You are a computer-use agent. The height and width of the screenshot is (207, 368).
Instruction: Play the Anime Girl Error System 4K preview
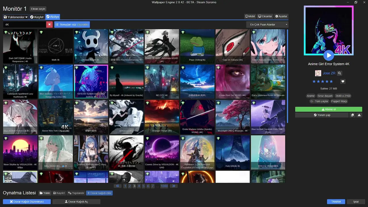(x=328, y=55)
